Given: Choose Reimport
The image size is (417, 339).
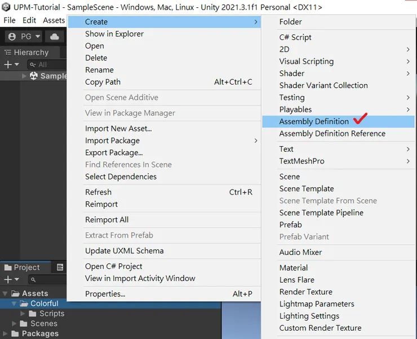Looking at the screenshot, I should coord(164,204).
